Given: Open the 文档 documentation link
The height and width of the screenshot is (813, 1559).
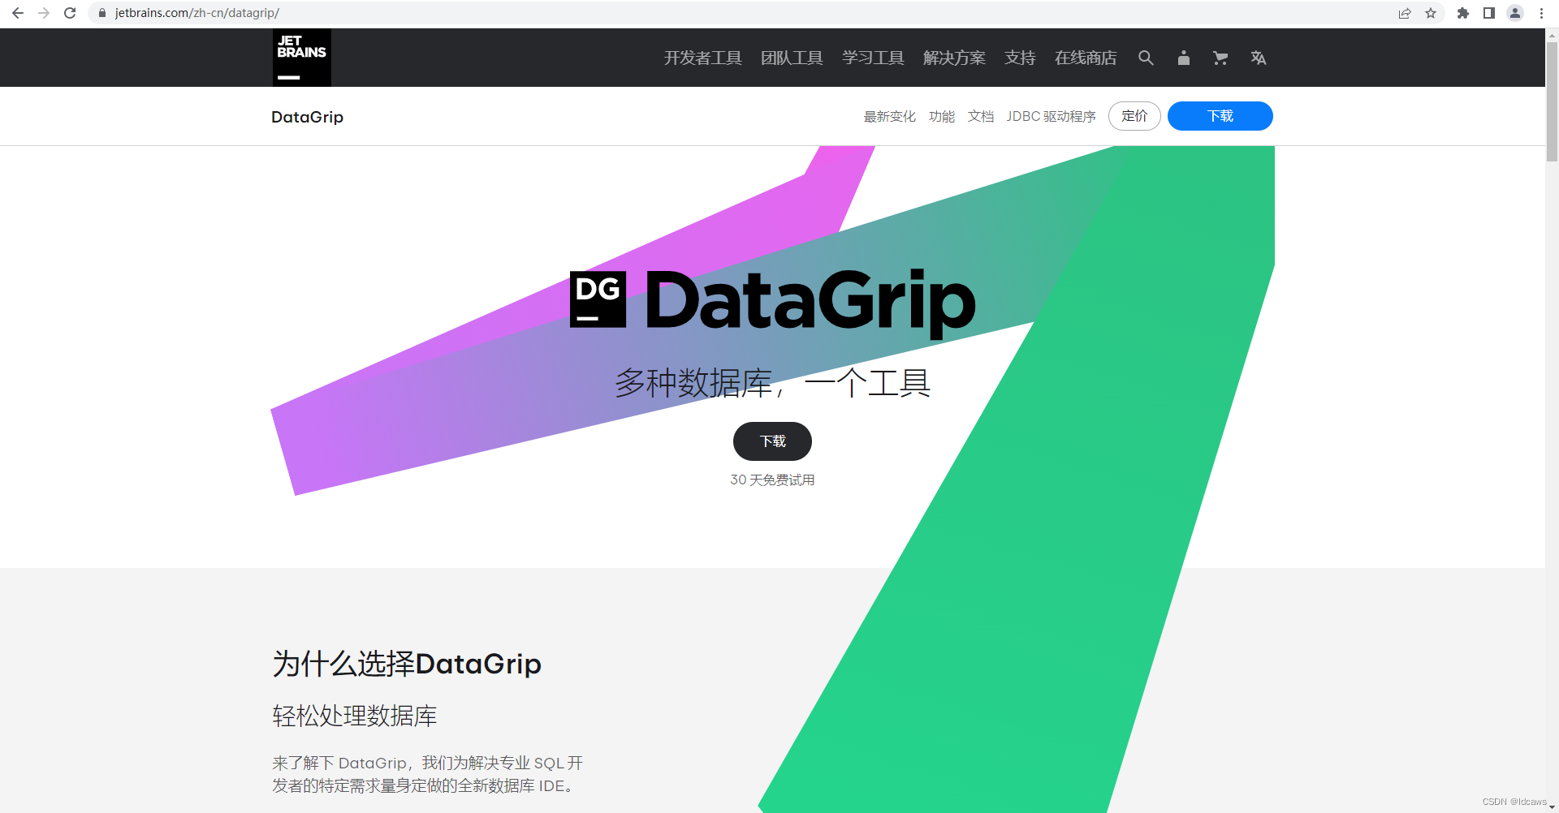Looking at the screenshot, I should click(981, 117).
